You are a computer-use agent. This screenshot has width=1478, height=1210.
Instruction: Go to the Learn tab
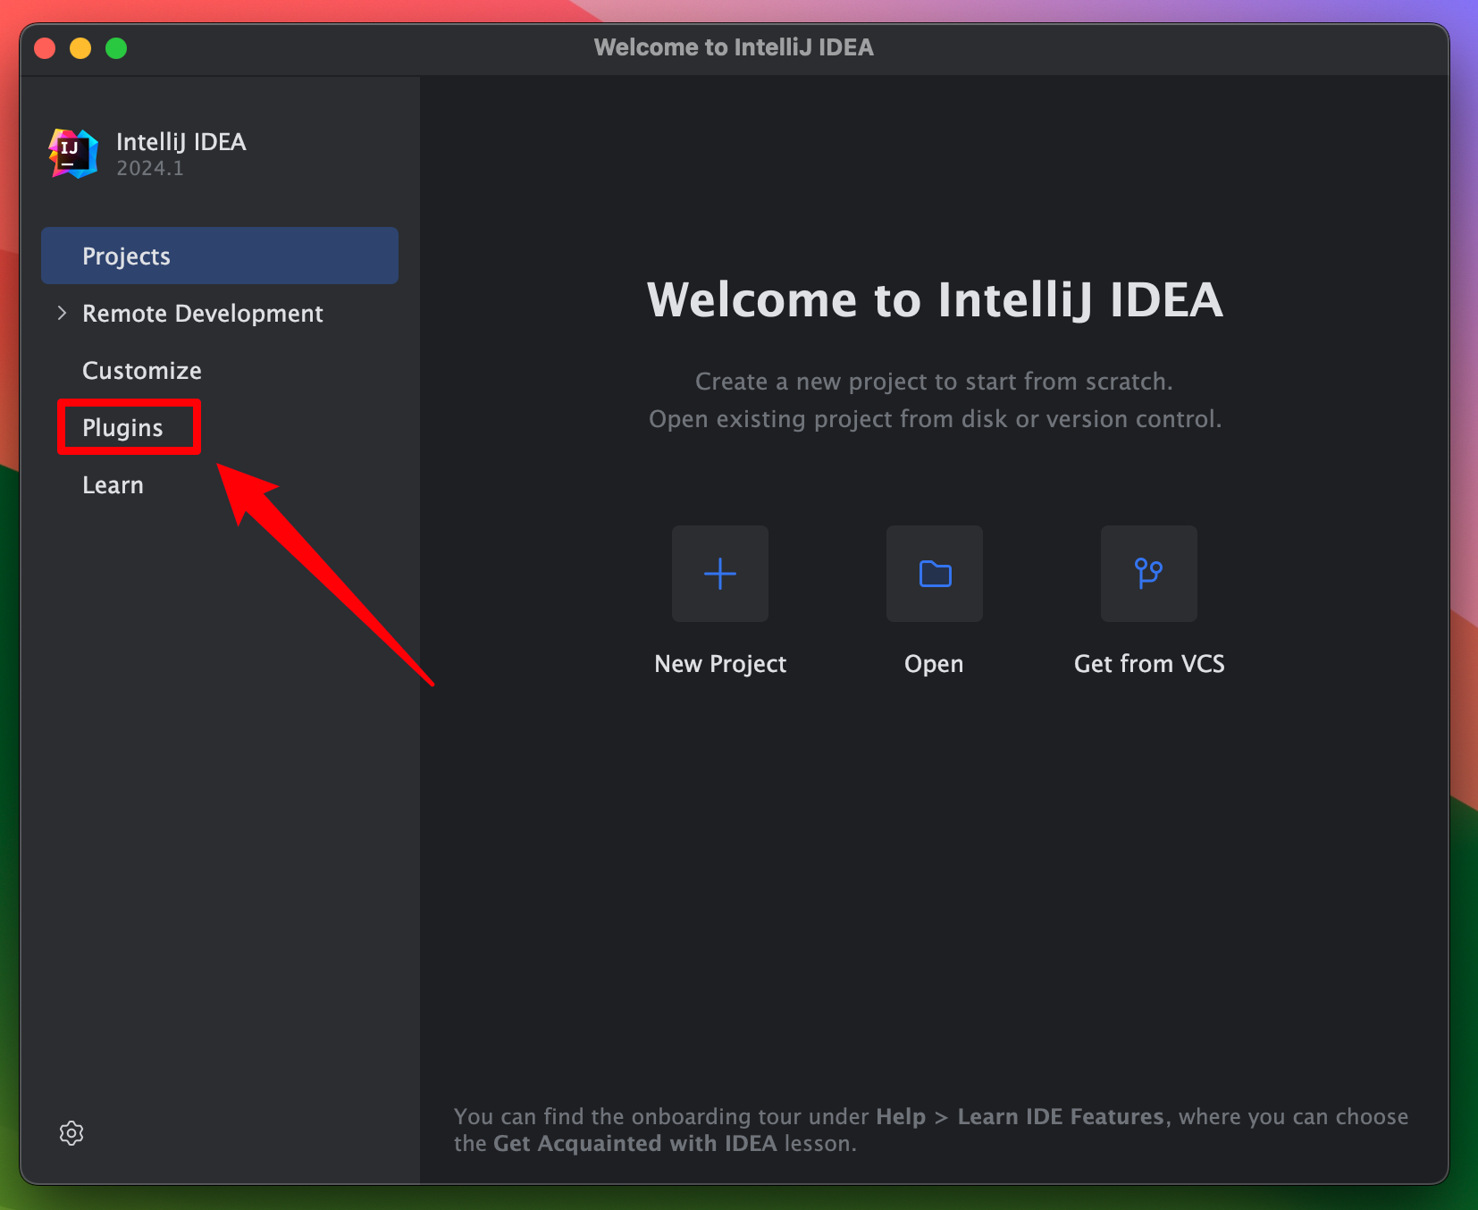tap(113, 485)
